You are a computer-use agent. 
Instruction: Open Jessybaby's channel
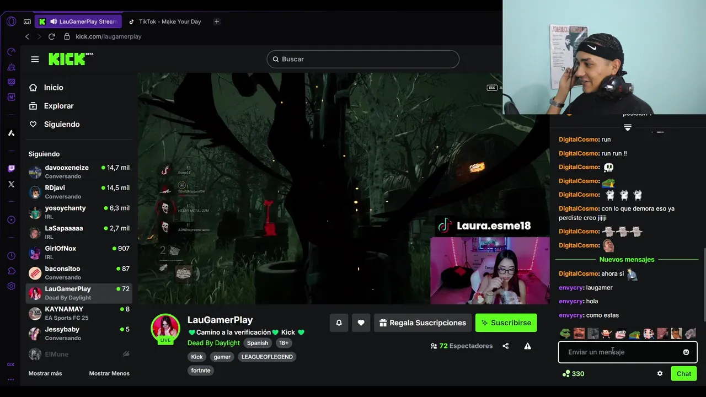point(79,333)
